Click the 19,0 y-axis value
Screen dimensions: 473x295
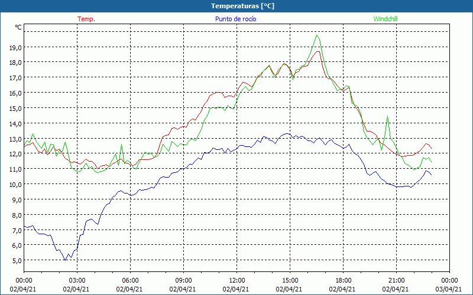15,48
